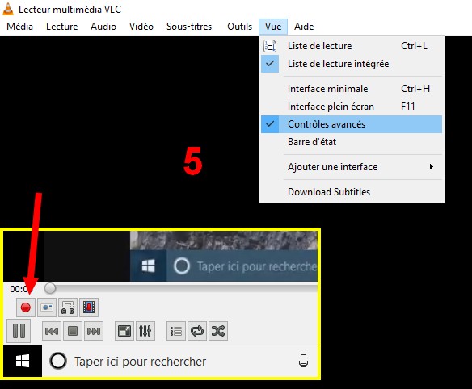Toggle the A-B loop button
This screenshot has width=472, height=389.
68,307
